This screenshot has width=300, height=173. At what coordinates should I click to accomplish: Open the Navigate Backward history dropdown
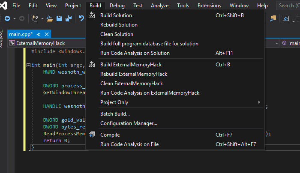[x=15, y=19]
